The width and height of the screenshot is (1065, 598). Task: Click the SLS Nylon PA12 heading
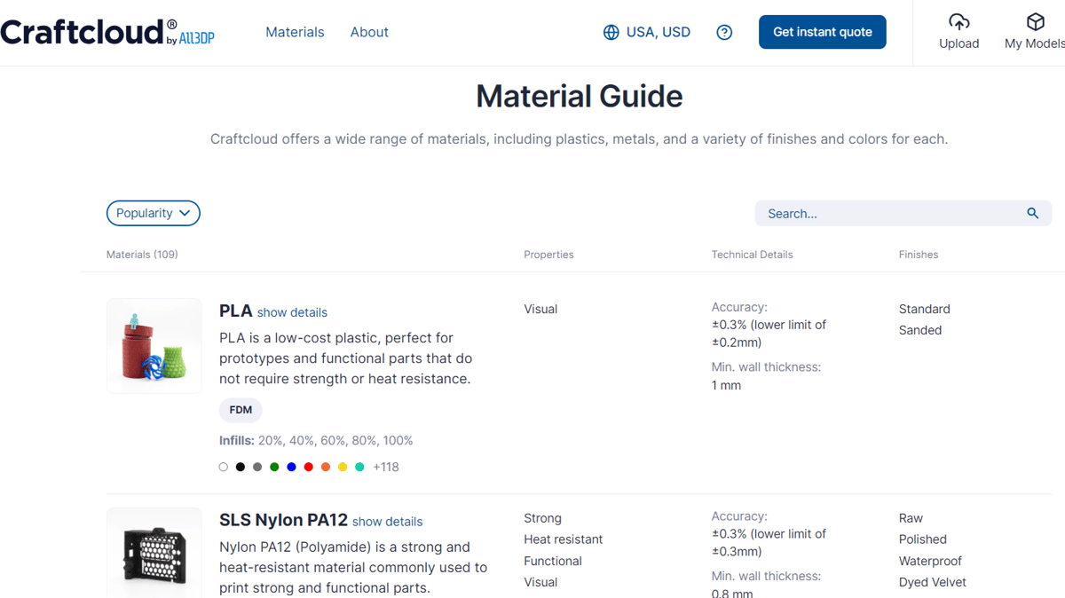[x=283, y=520]
